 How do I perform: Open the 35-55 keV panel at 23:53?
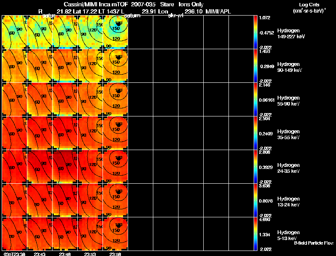(90, 133)
